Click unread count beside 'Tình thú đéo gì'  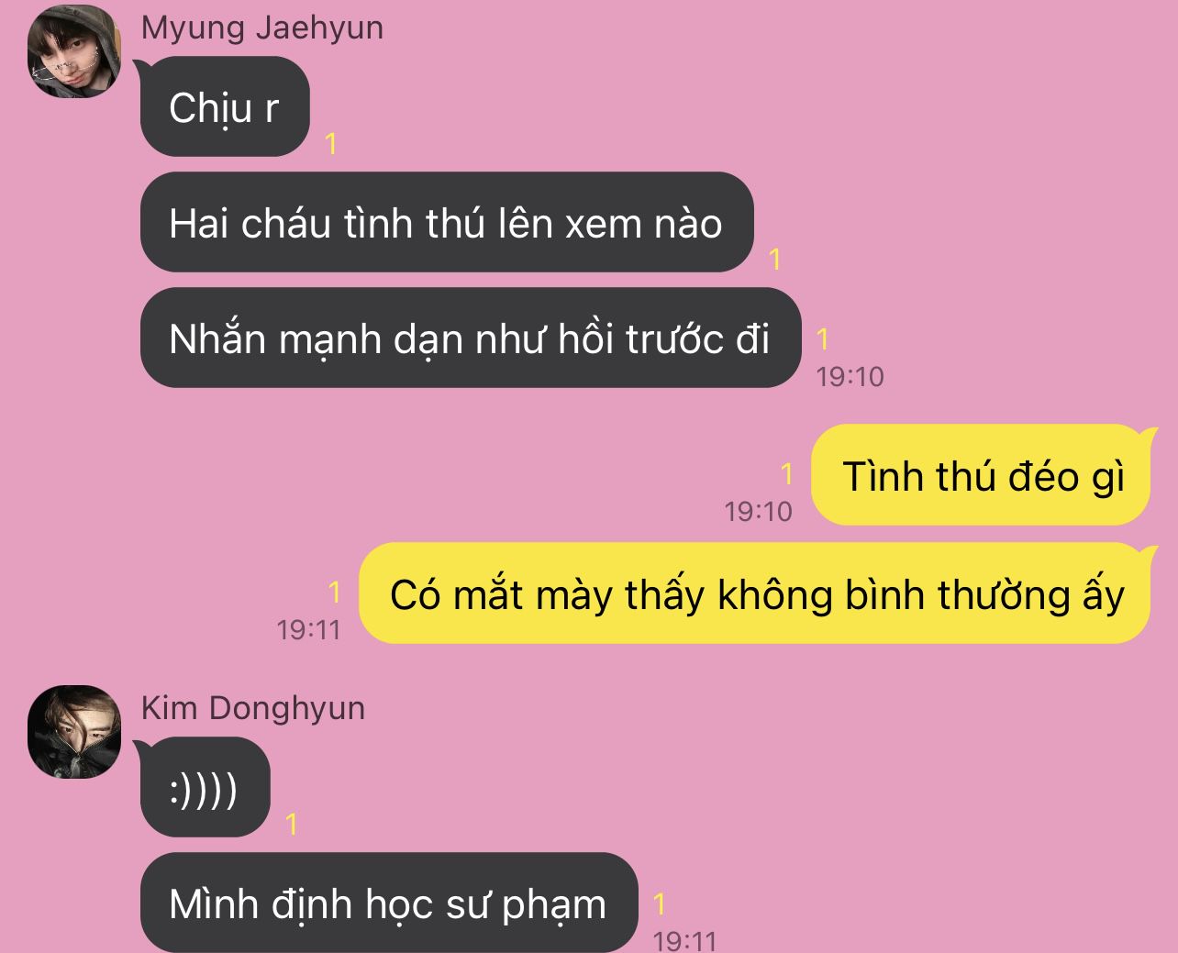pyautogui.click(x=786, y=474)
